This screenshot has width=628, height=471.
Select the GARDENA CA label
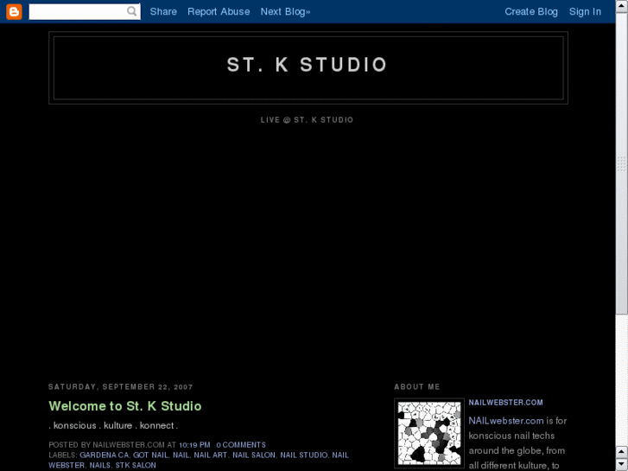[105, 455]
